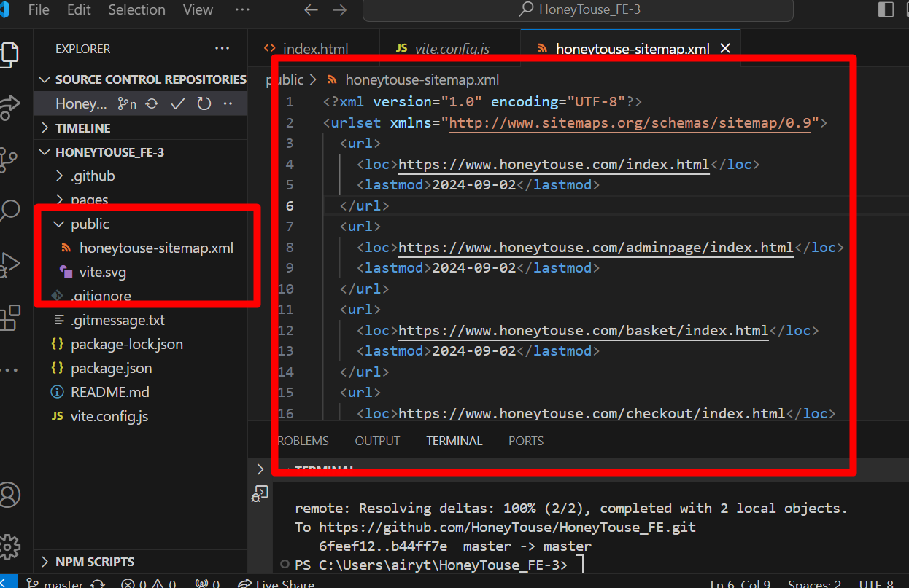Open the Selection menu

(137, 10)
